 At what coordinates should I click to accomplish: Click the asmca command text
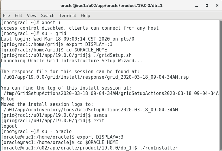101,115
